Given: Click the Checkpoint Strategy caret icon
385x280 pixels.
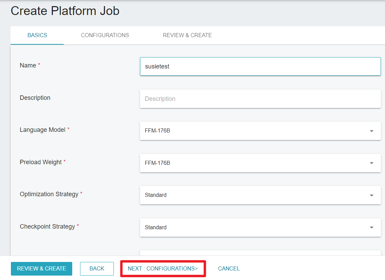Looking at the screenshot, I should pos(372,227).
